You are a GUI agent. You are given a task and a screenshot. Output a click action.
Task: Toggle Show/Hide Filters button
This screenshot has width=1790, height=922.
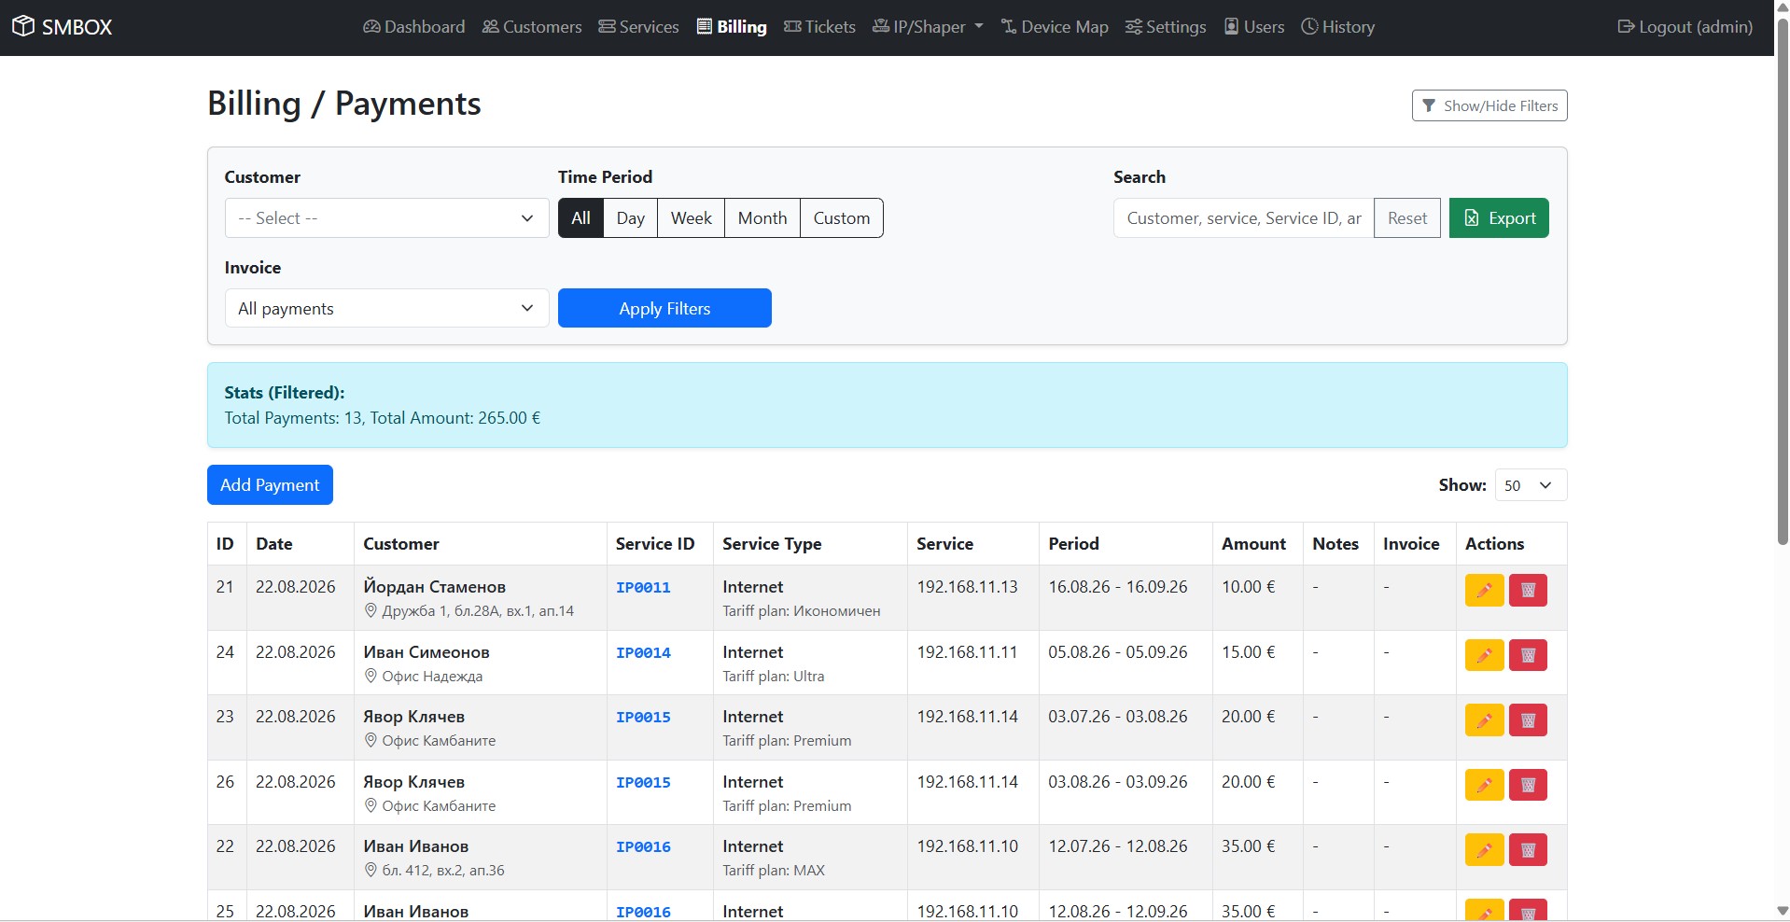click(x=1489, y=105)
